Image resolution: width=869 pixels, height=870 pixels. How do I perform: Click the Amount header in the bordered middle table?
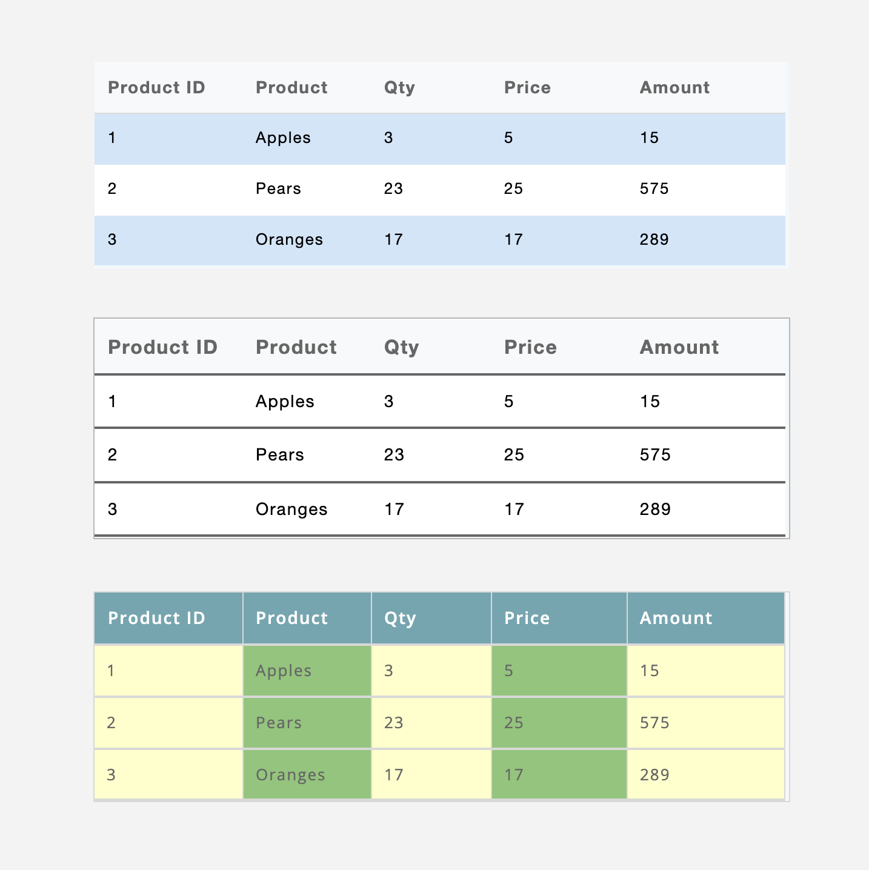[x=679, y=347]
